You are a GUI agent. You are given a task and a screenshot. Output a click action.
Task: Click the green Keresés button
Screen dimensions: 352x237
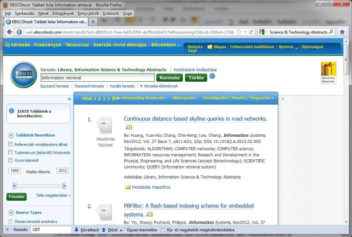click(169, 78)
